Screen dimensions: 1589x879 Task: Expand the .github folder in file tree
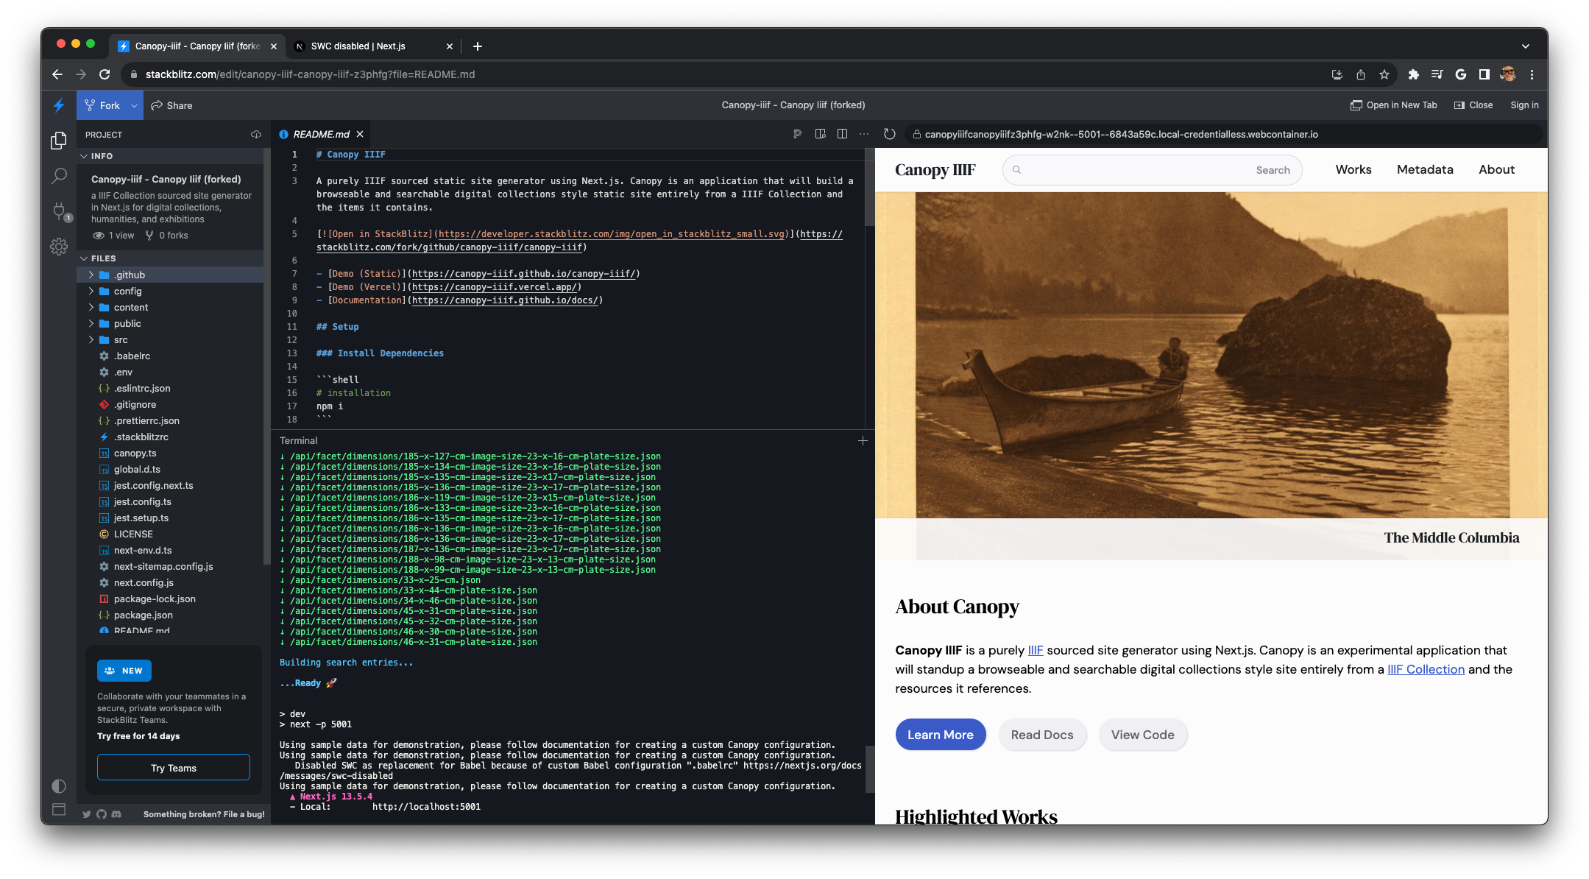coord(91,274)
